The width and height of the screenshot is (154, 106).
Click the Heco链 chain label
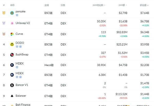point(48,65)
